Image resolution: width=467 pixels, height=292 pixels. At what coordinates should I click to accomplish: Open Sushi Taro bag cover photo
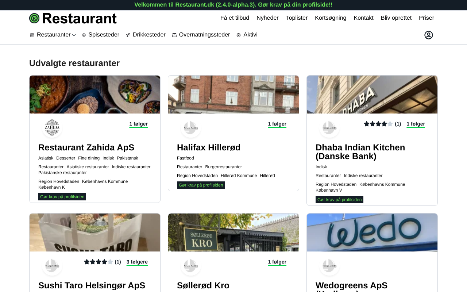pyautogui.click(x=95, y=233)
